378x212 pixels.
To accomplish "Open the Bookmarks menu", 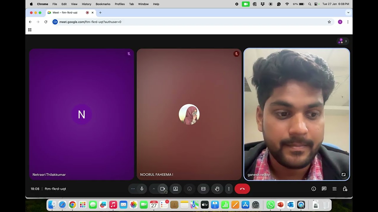I will click(103, 4).
